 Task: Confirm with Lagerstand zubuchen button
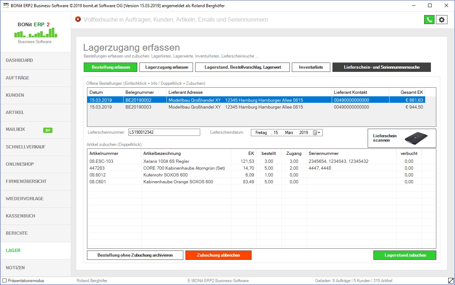coord(405,255)
